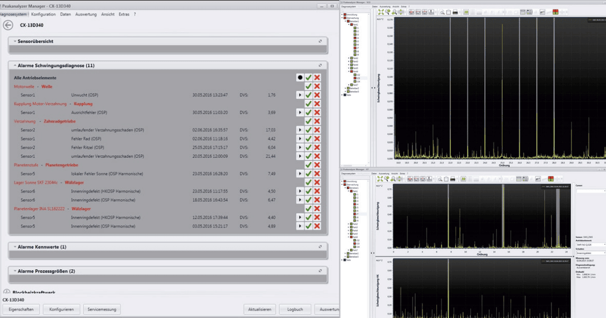
Task: Click the Eigenschaften button
Action: tap(21, 309)
